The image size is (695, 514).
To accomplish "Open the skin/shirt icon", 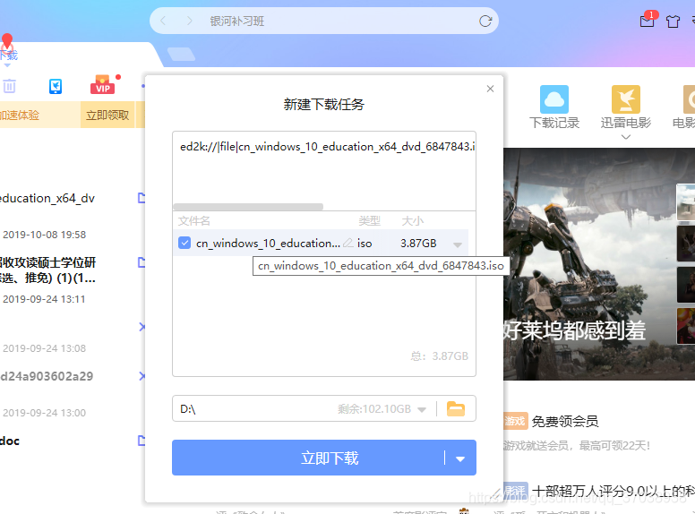I will (x=673, y=21).
